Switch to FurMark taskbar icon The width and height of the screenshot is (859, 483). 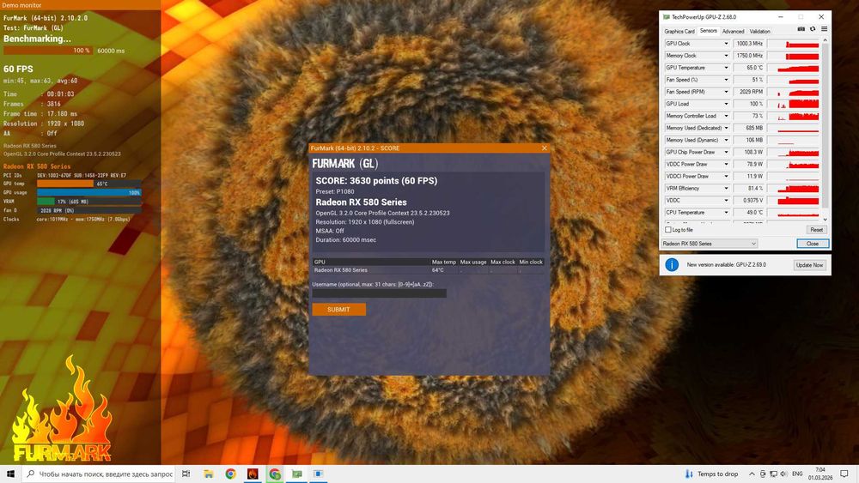point(253,474)
